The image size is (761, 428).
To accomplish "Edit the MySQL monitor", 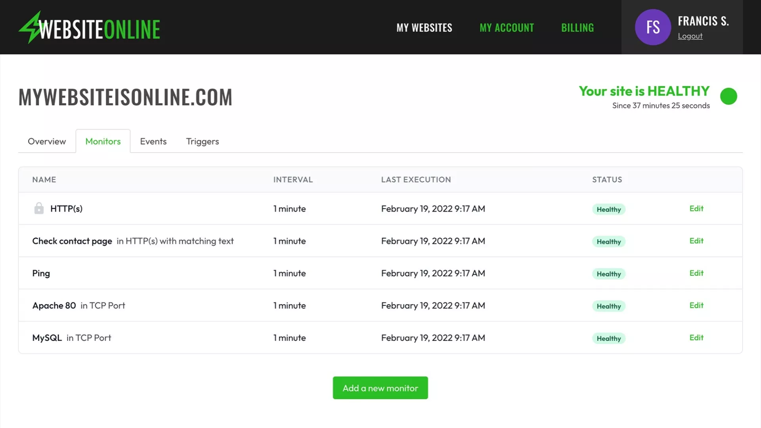I will (x=696, y=338).
